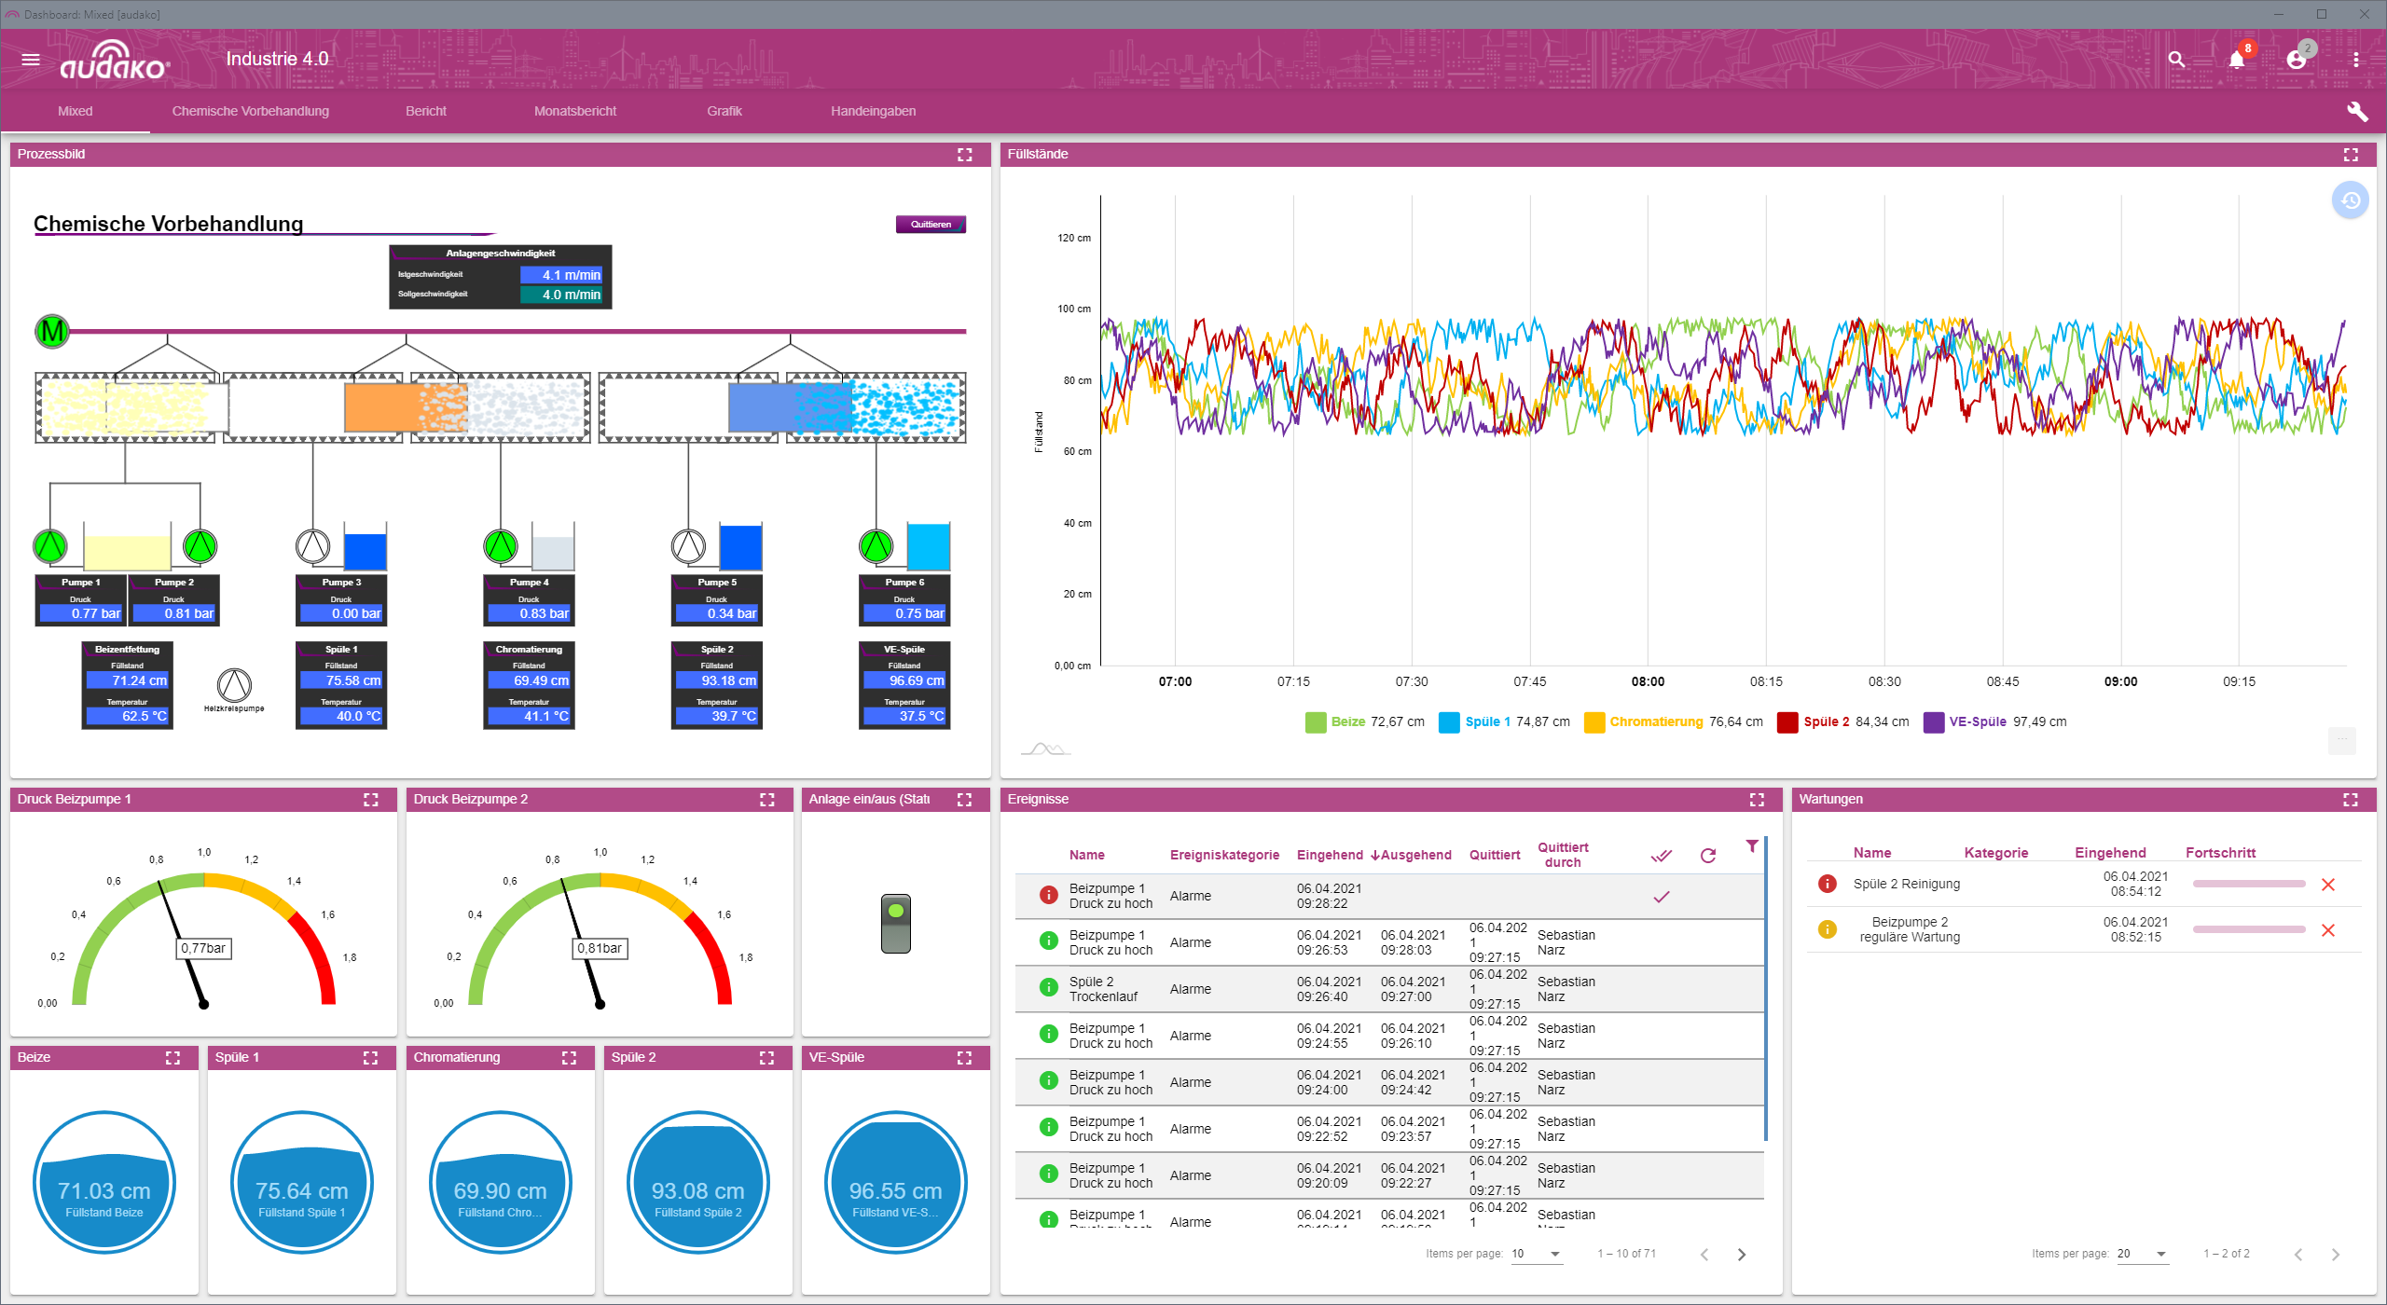This screenshot has height=1305, width=2387.
Task: Refresh the Ereignisse event list
Action: coord(1708,855)
